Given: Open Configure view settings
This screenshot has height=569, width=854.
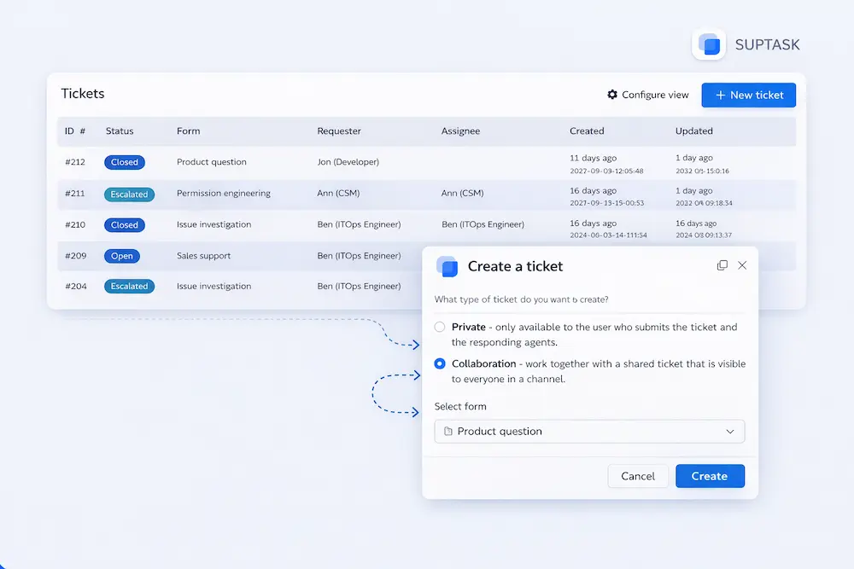Looking at the screenshot, I should [647, 95].
